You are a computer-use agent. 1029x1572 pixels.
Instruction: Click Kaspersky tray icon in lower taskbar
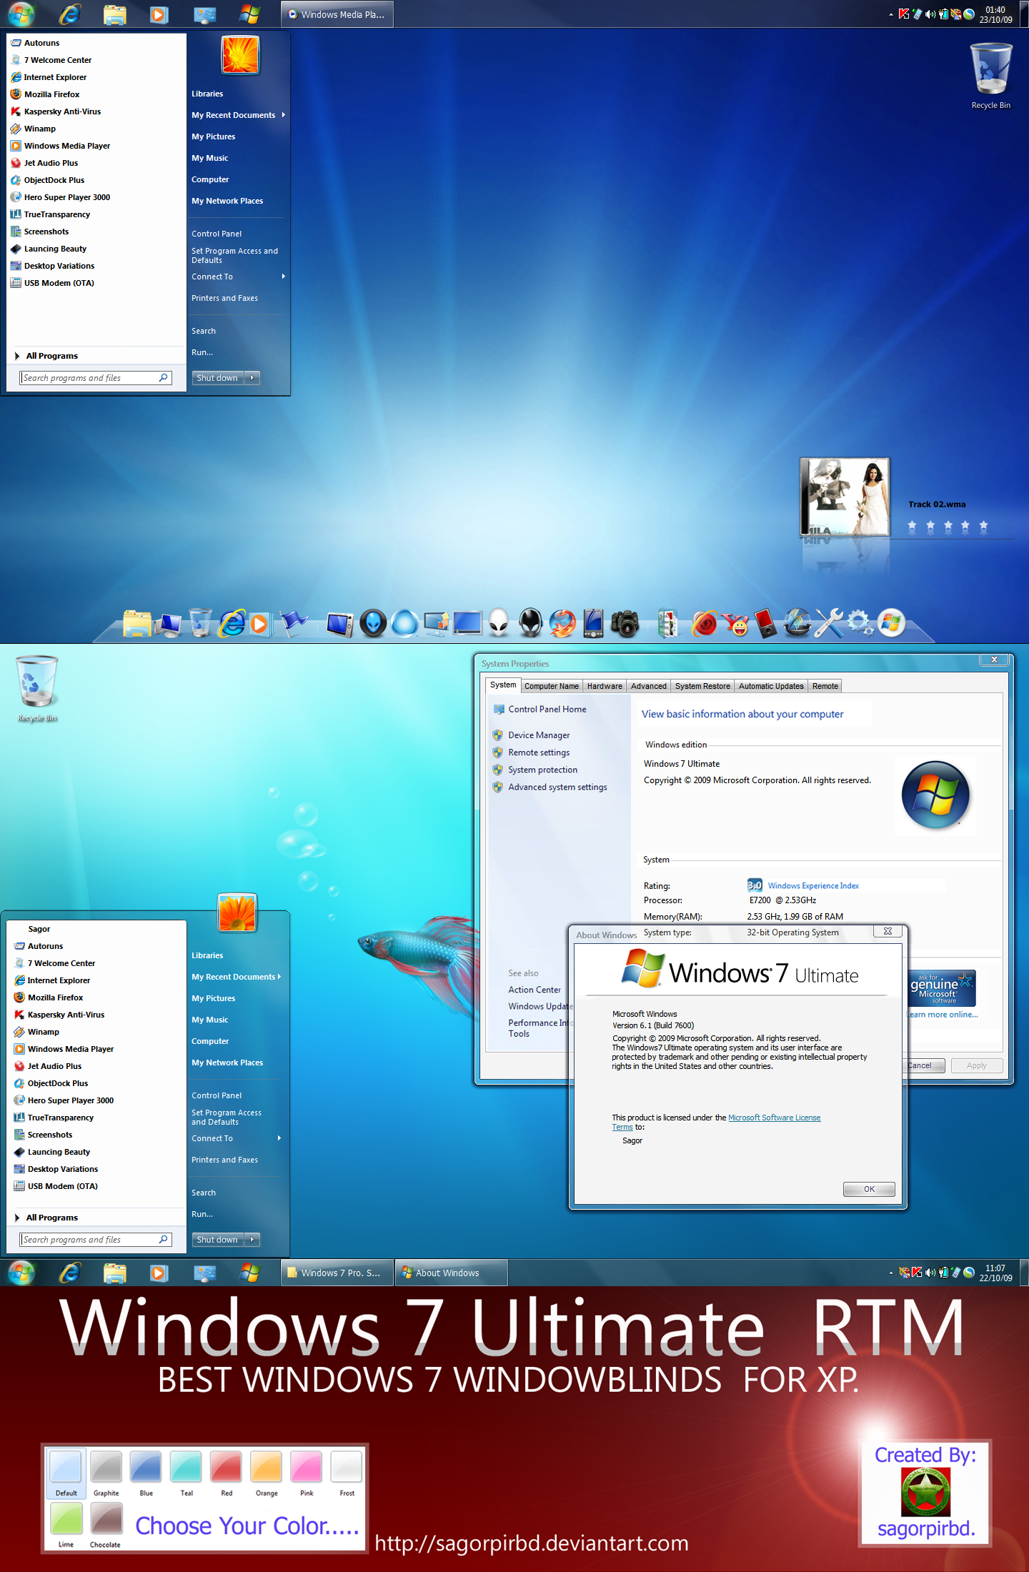point(917,1272)
